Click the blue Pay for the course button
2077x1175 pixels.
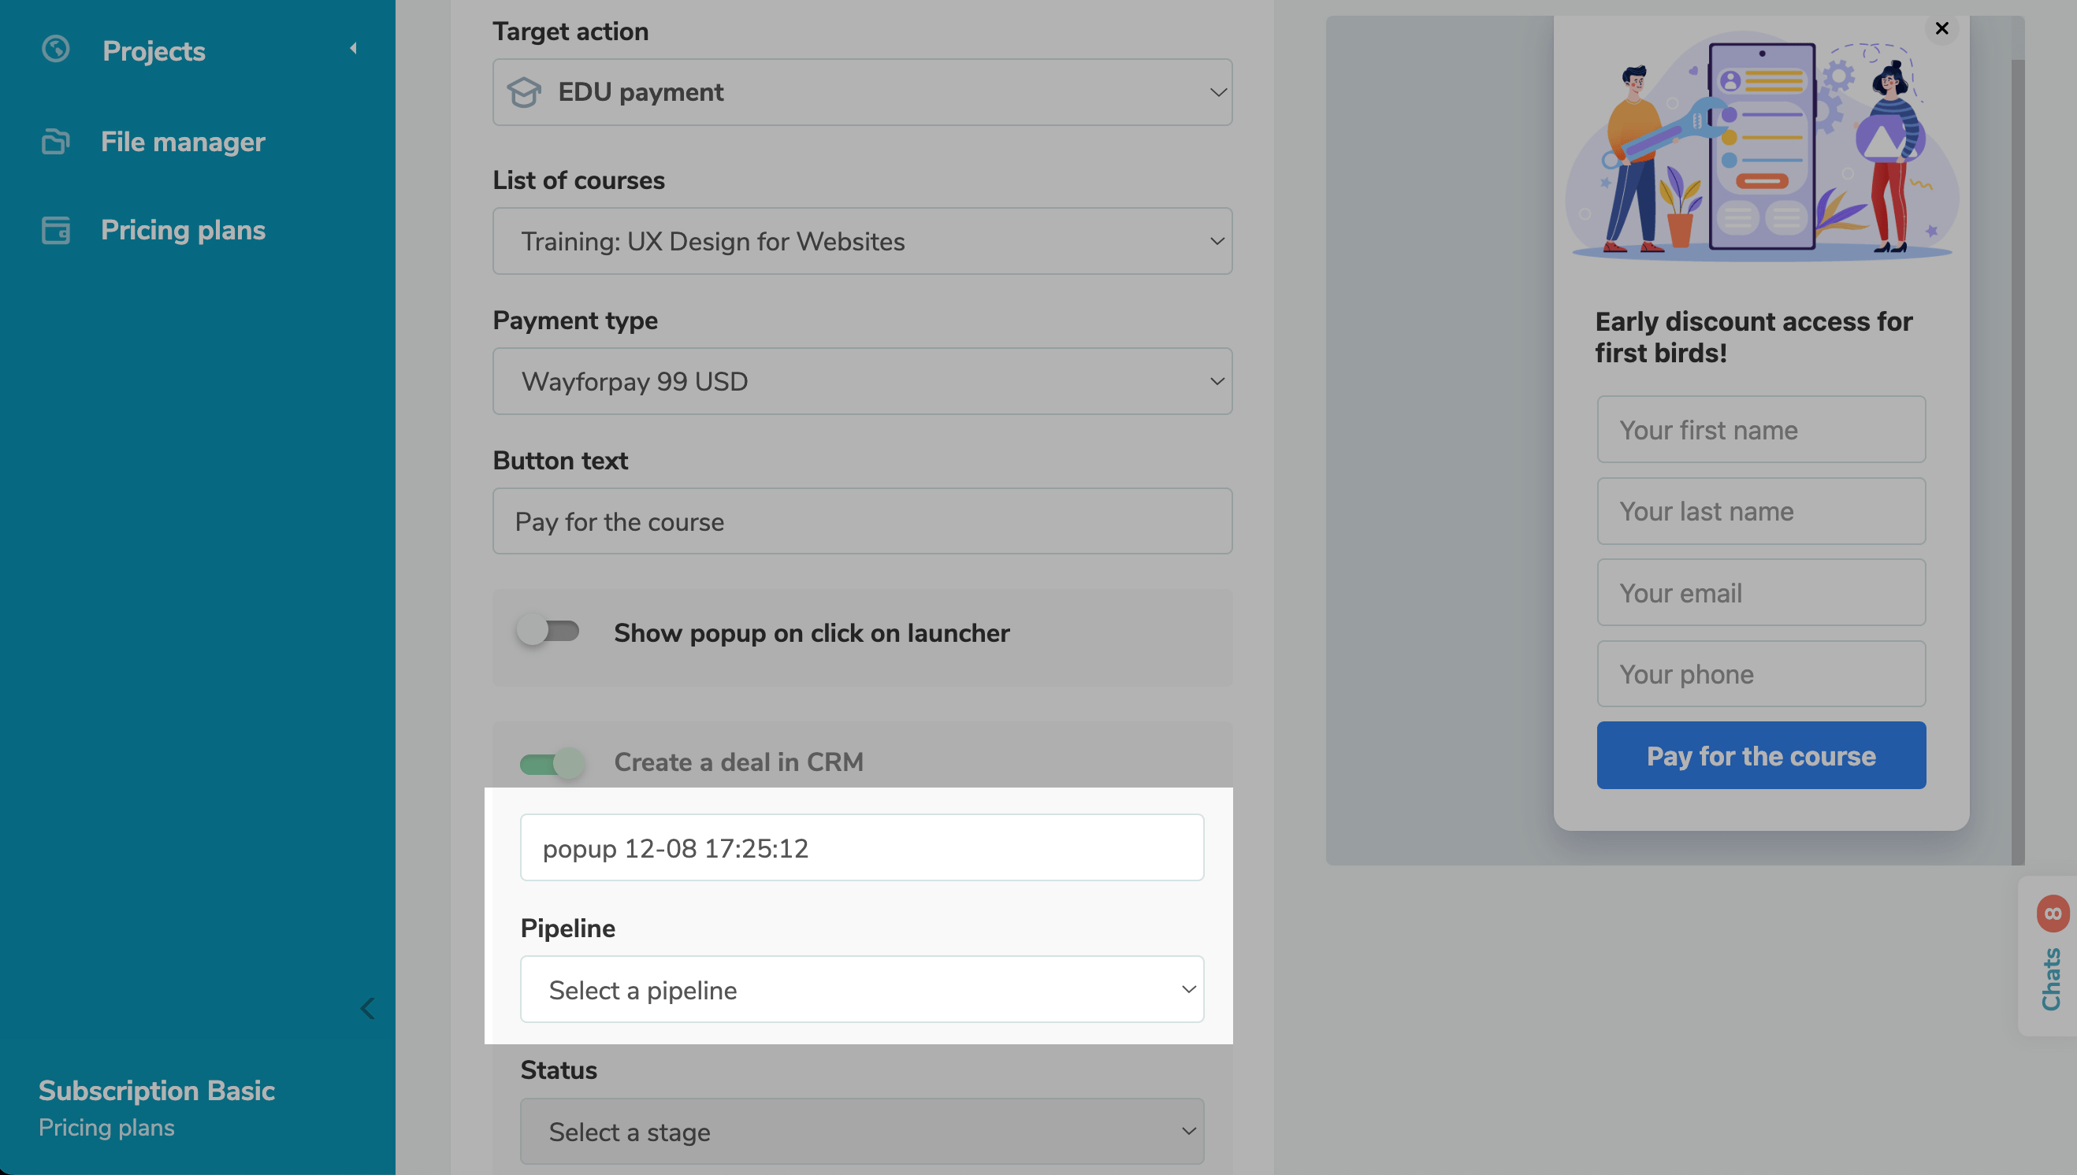1760,755
